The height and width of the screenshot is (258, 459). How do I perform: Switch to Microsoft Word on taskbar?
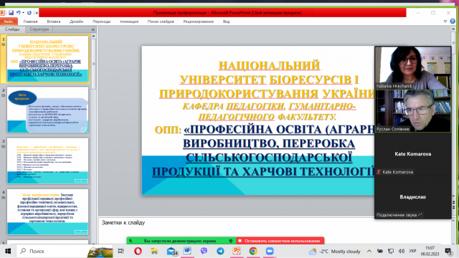(x=187, y=252)
